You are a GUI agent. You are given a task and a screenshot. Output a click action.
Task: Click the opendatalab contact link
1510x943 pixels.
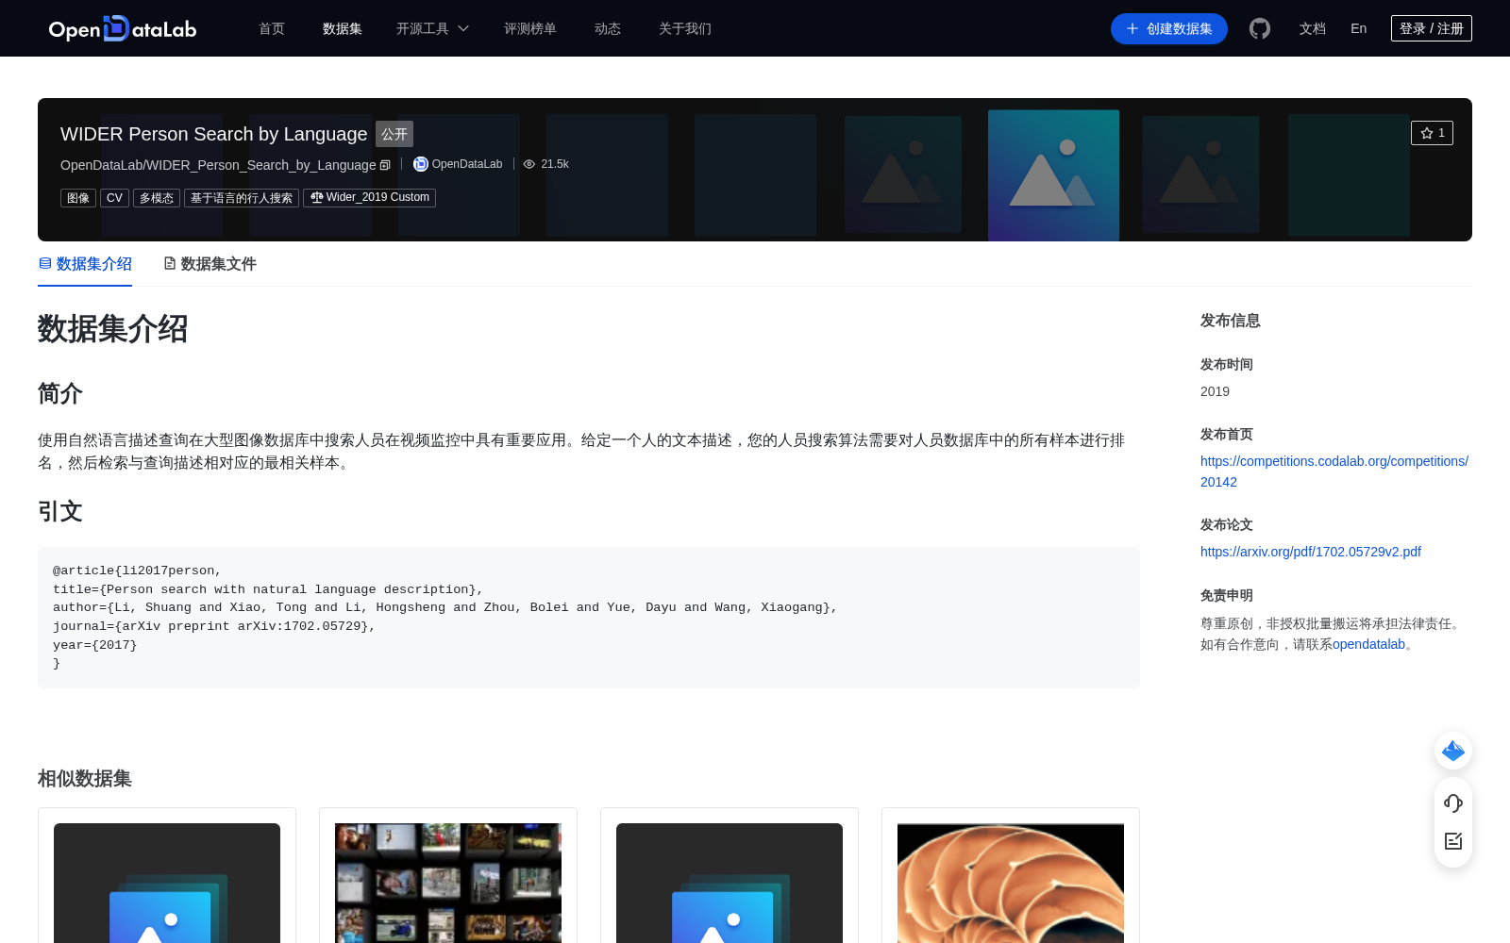[1368, 644]
